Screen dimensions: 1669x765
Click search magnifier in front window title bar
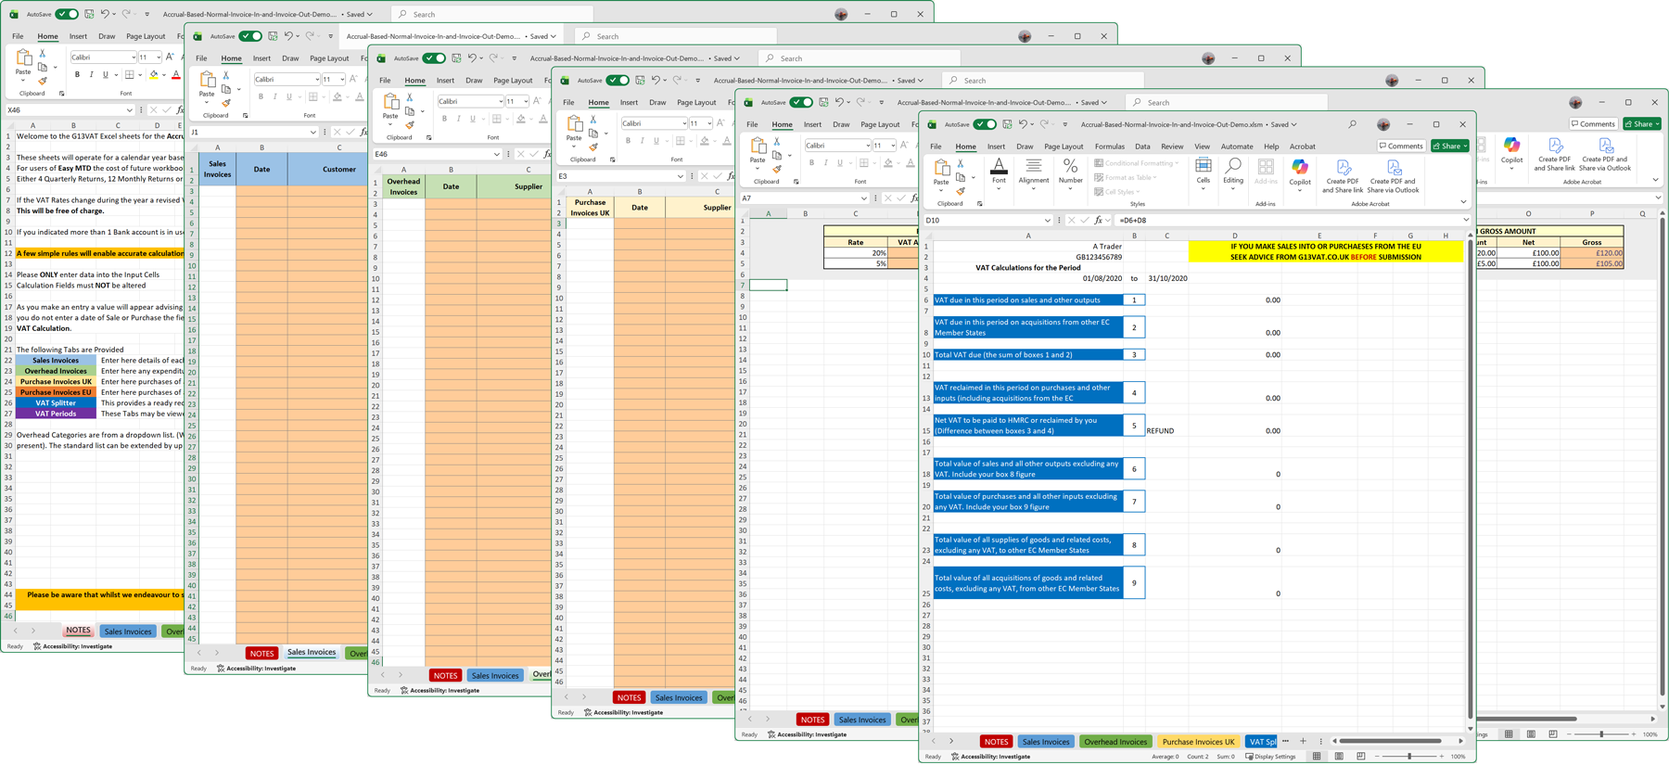(1352, 124)
